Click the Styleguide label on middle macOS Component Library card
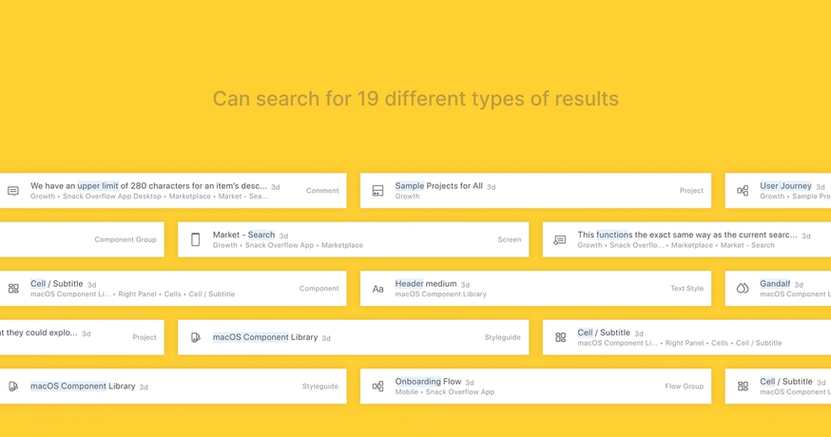831x437 pixels. click(x=502, y=337)
